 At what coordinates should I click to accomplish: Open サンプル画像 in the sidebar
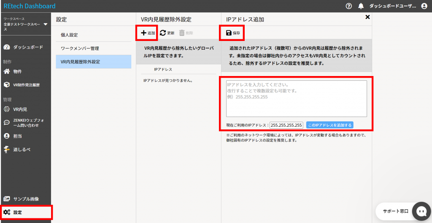26,199
